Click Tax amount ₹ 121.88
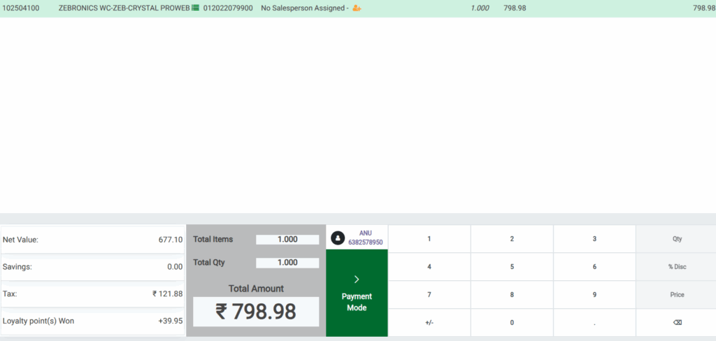716x341 pixels. (168, 293)
